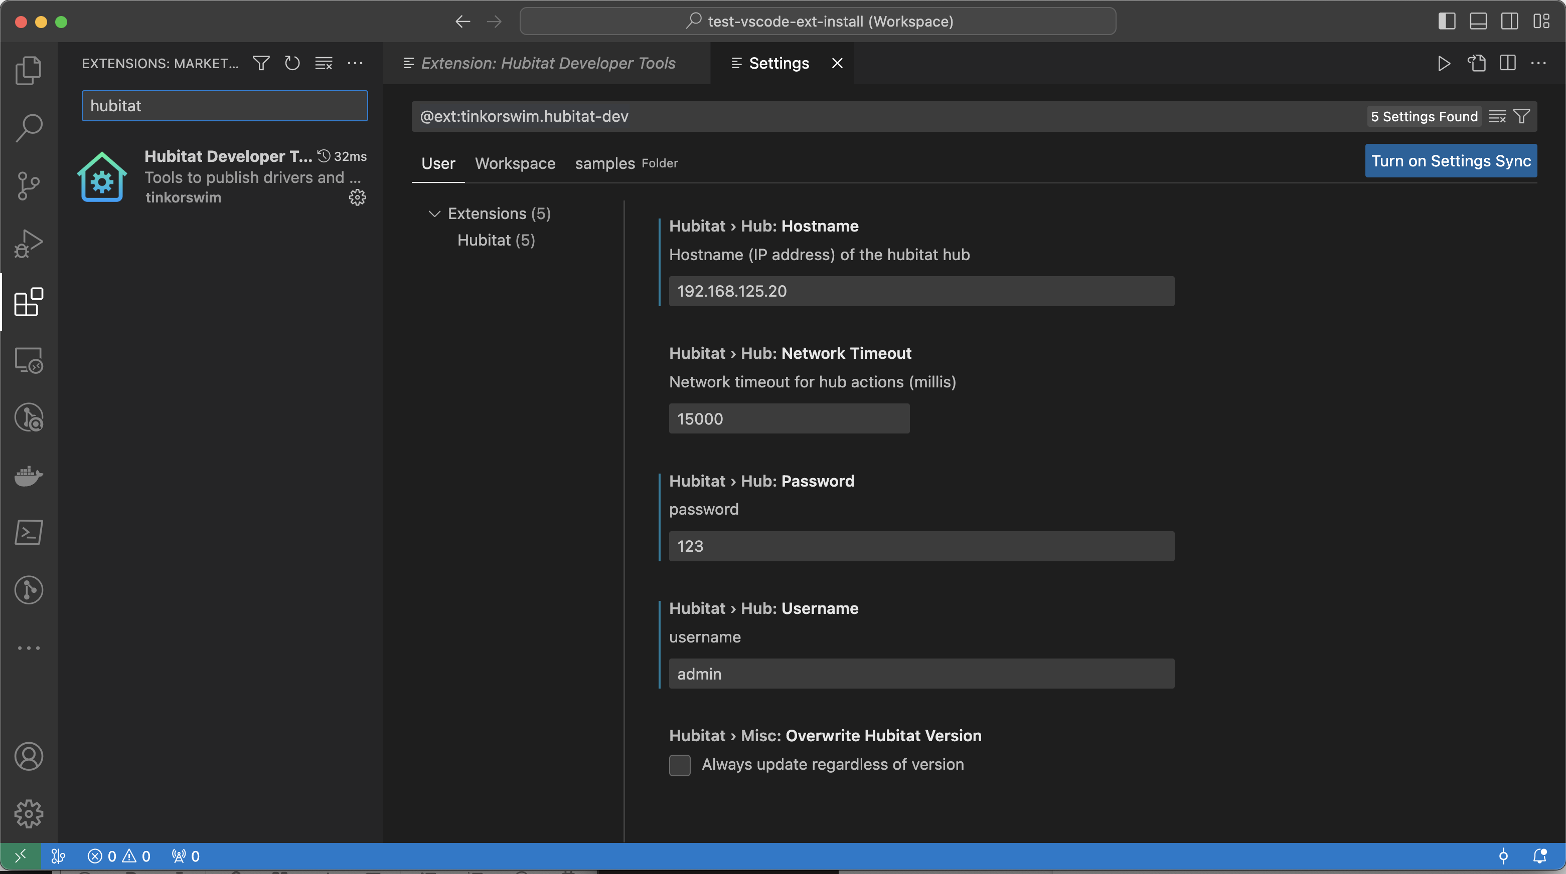
Task: Focus the extensions search box containing hubitat
Action: click(224, 106)
